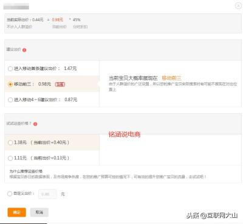Click the 当前出价+0.40元 text
The image size is (243, 224).
[x=50, y=142]
